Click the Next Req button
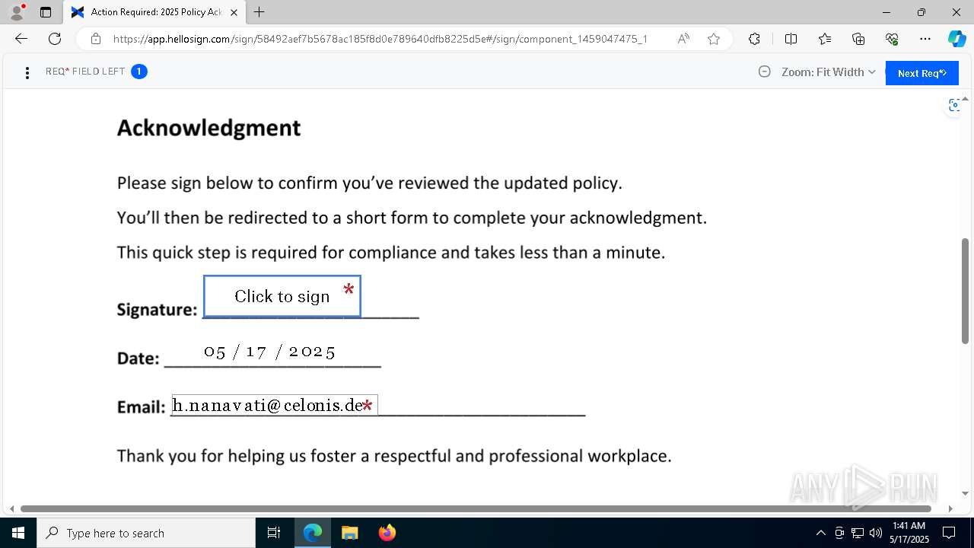974x548 pixels. click(921, 73)
